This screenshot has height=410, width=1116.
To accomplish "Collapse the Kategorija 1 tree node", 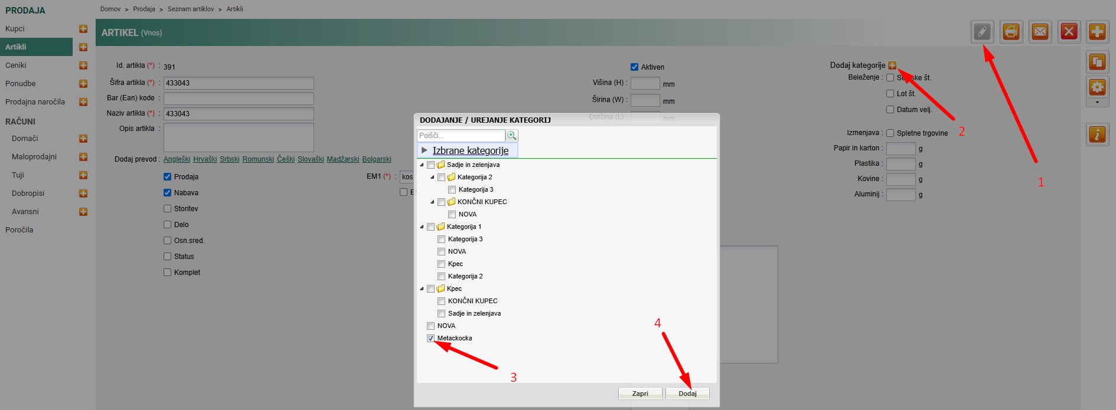I will click(422, 227).
